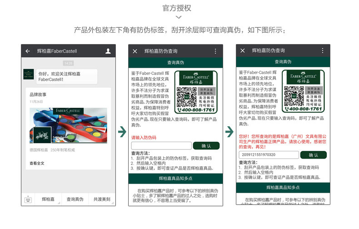Tap the QR code on right page label
The width and height of the screenshot is (359, 229).
294,96
